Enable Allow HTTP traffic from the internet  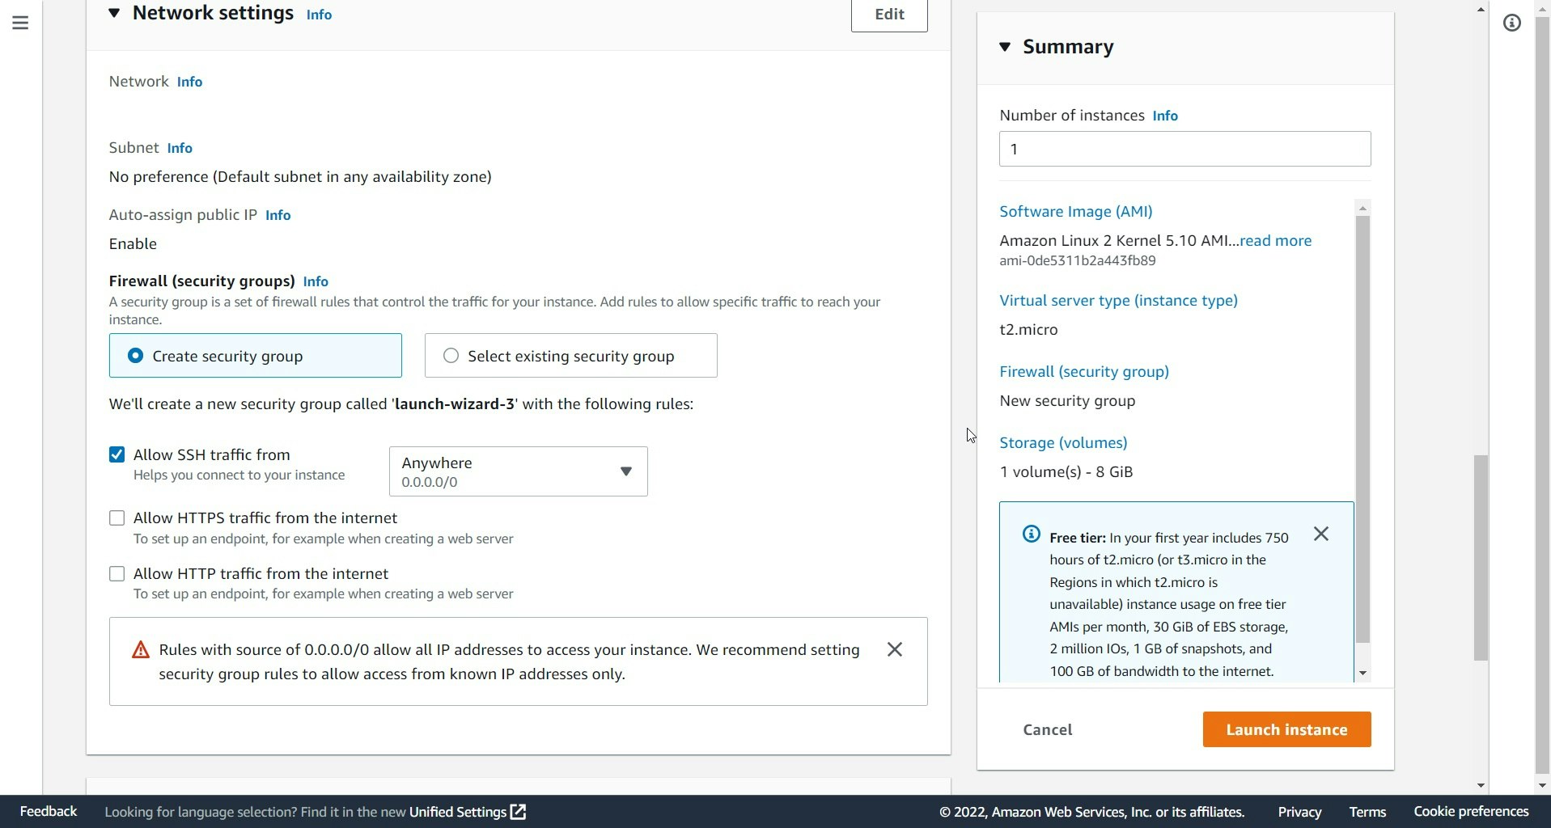(x=117, y=573)
